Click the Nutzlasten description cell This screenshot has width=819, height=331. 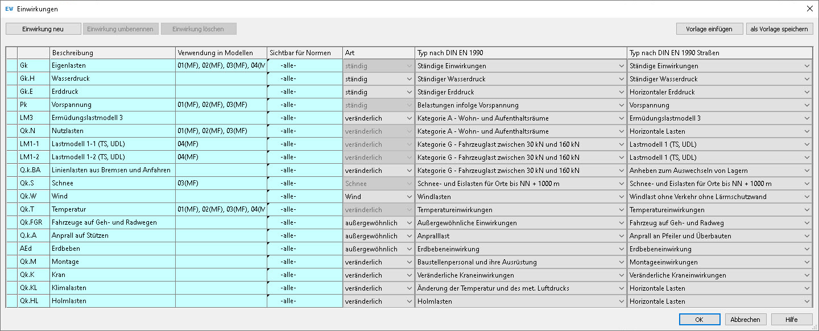113,131
